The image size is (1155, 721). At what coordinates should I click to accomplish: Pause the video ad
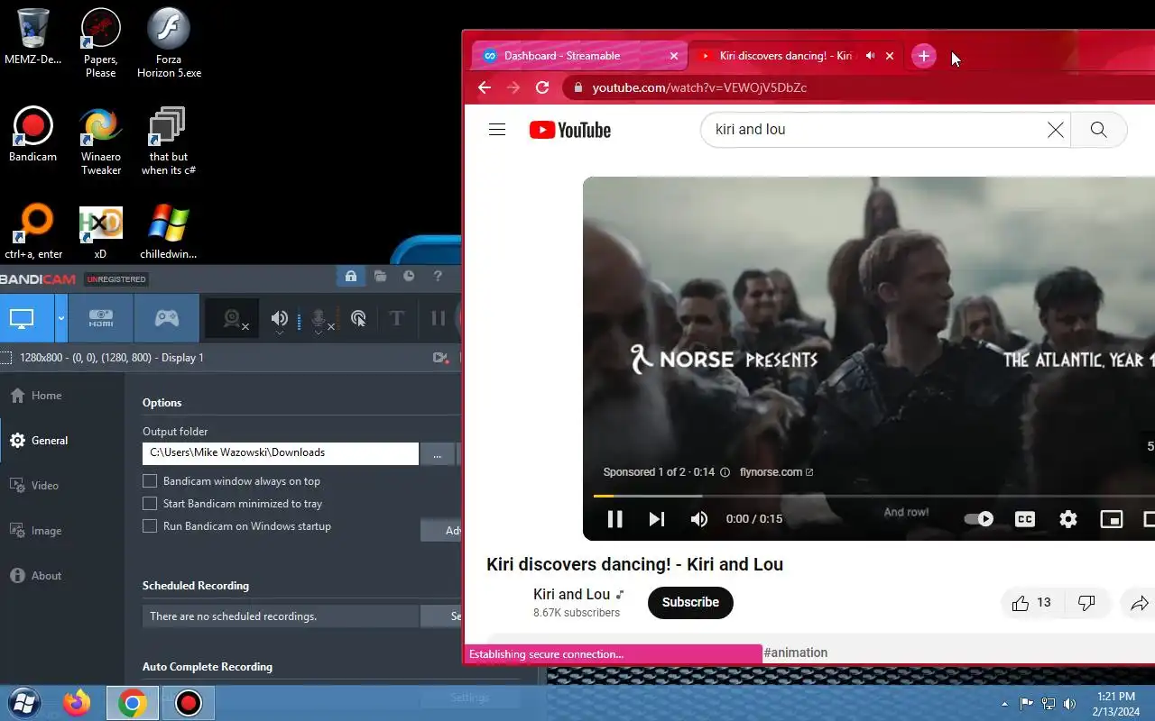click(614, 519)
